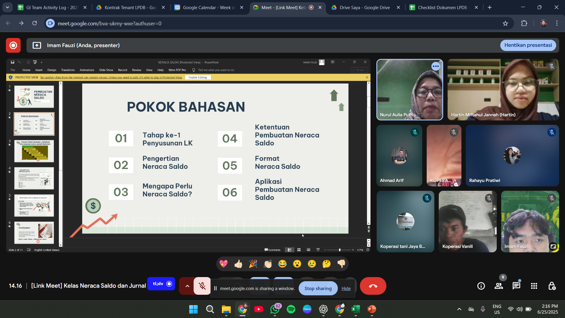The height and width of the screenshot is (318, 565).
Task: Open Canva from the taskbar
Action: point(307,309)
